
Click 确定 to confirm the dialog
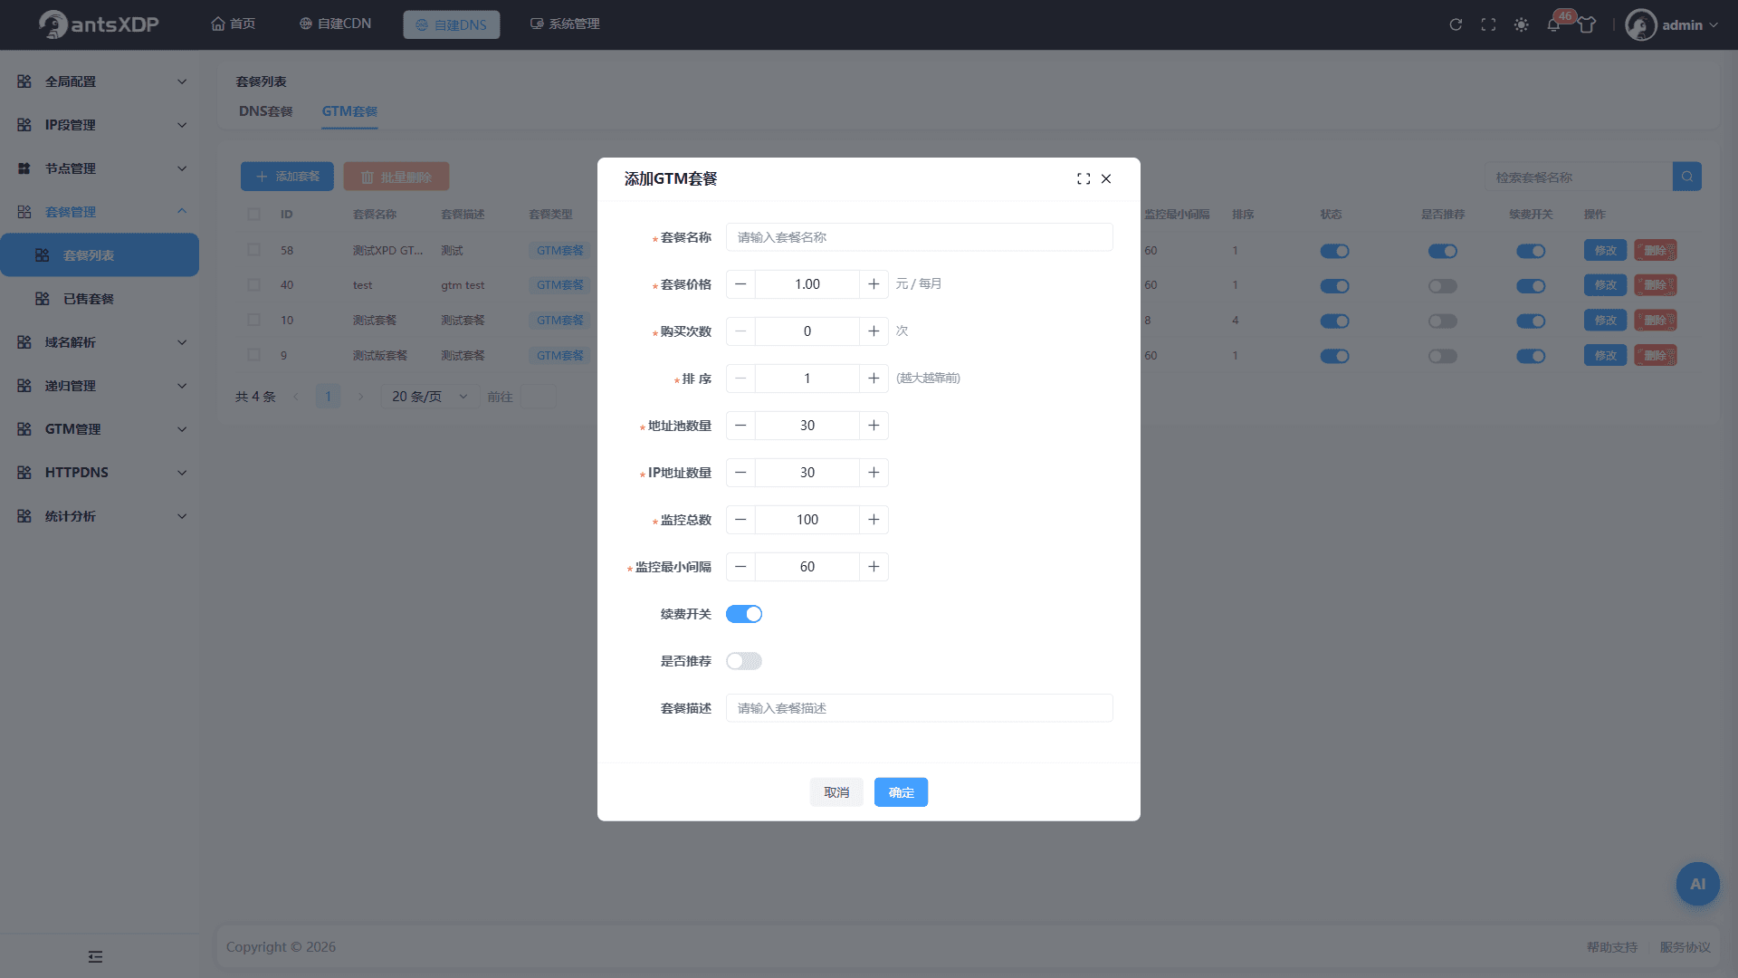(901, 792)
